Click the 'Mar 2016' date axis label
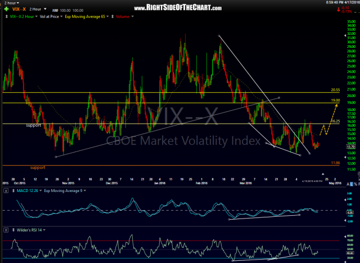 coord(245,183)
